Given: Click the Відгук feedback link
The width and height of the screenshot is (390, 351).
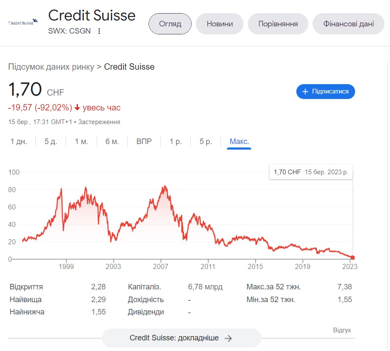Looking at the screenshot, I should point(342,330).
